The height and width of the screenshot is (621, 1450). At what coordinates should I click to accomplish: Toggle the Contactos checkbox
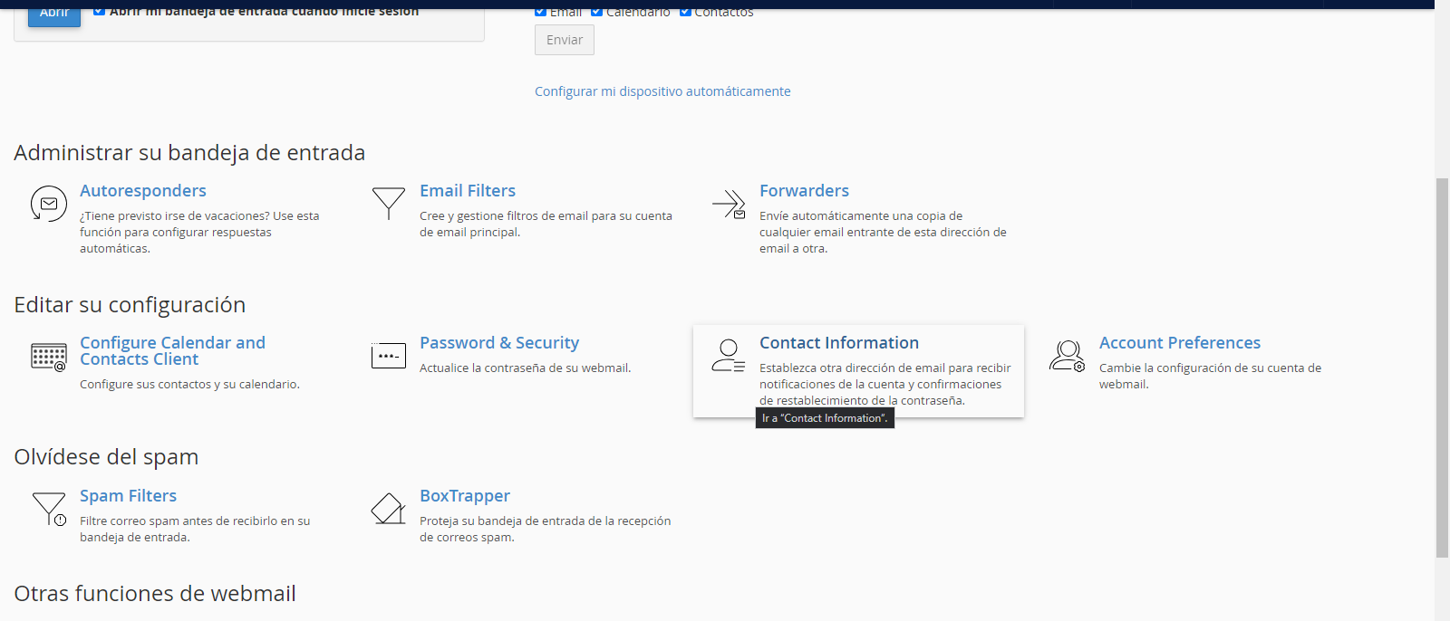(686, 12)
